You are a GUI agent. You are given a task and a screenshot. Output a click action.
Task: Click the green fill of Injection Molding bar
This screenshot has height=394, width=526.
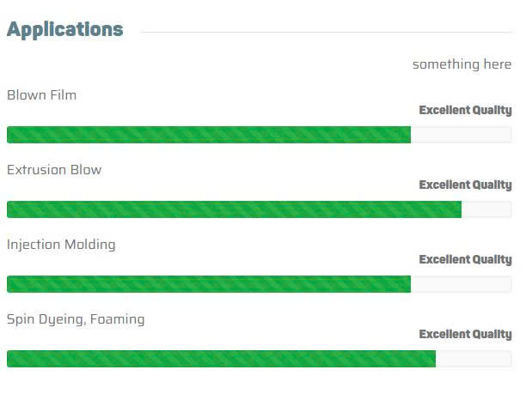pos(208,284)
